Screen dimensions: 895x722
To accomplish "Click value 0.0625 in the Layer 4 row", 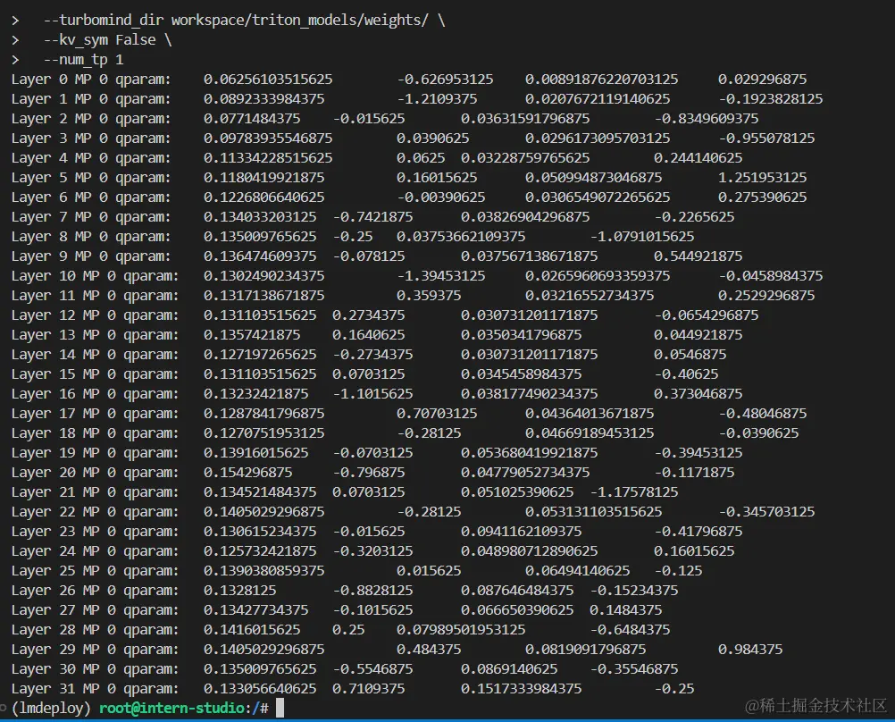I will 421,157.
